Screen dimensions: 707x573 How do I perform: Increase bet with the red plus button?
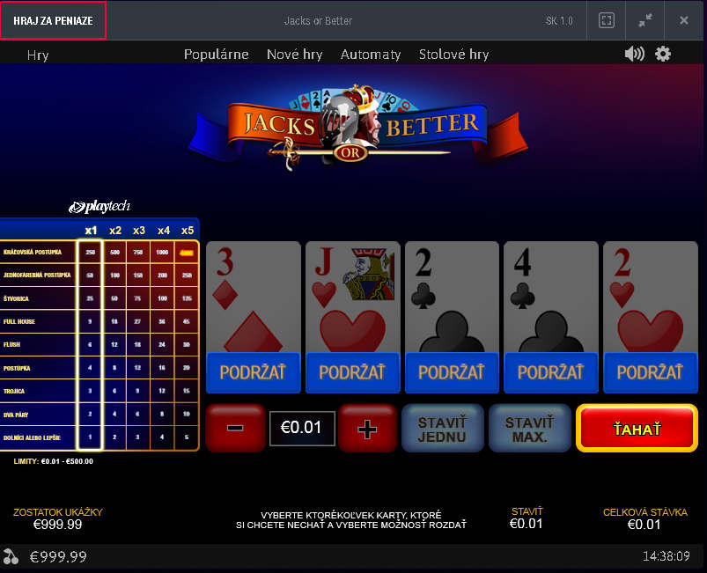pos(367,428)
